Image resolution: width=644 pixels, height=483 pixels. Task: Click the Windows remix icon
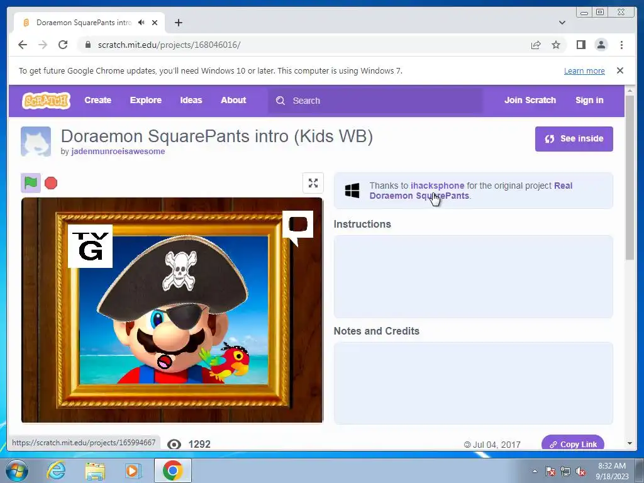coord(352,191)
